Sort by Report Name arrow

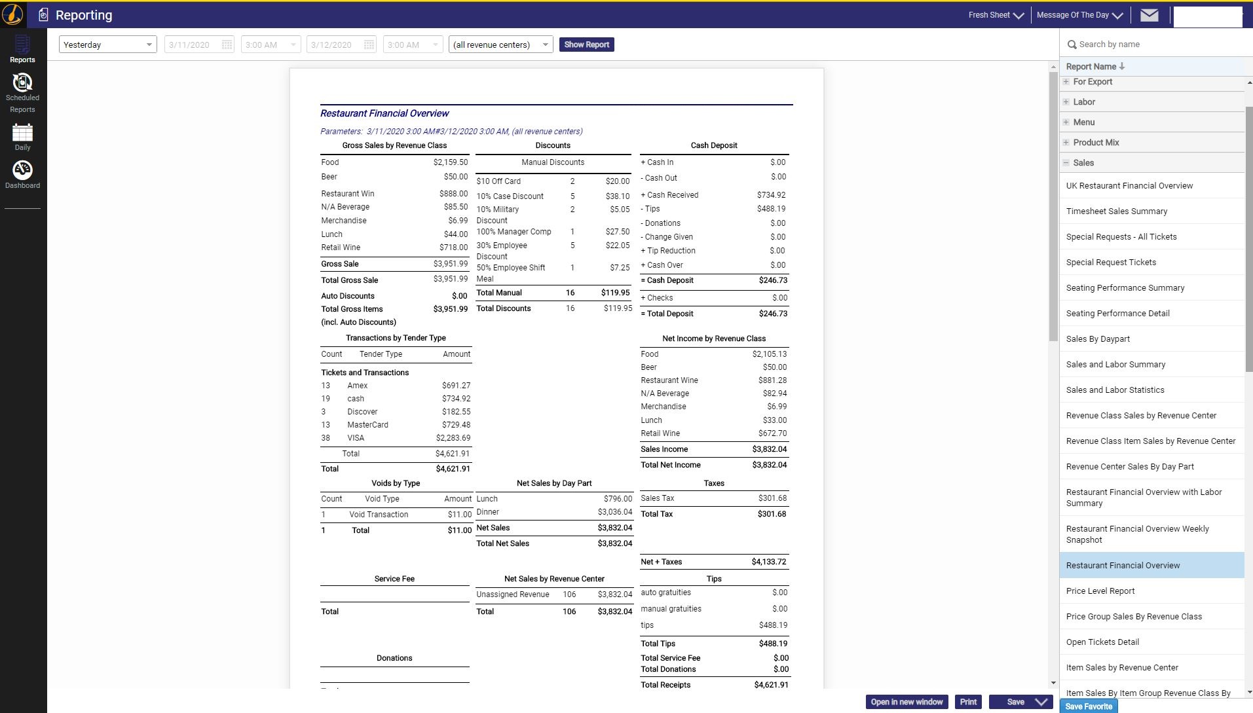(1122, 66)
